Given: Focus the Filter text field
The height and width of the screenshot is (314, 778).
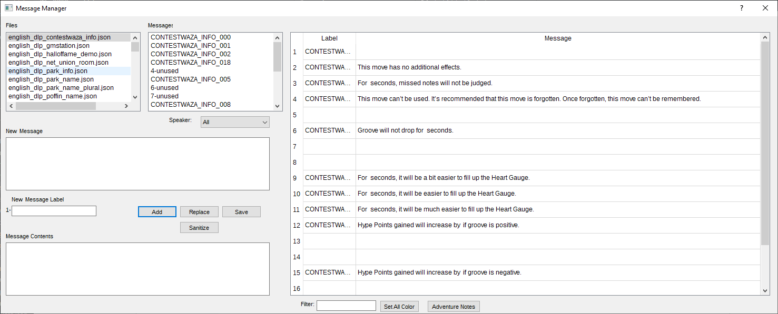Looking at the screenshot, I should tap(346, 306).
